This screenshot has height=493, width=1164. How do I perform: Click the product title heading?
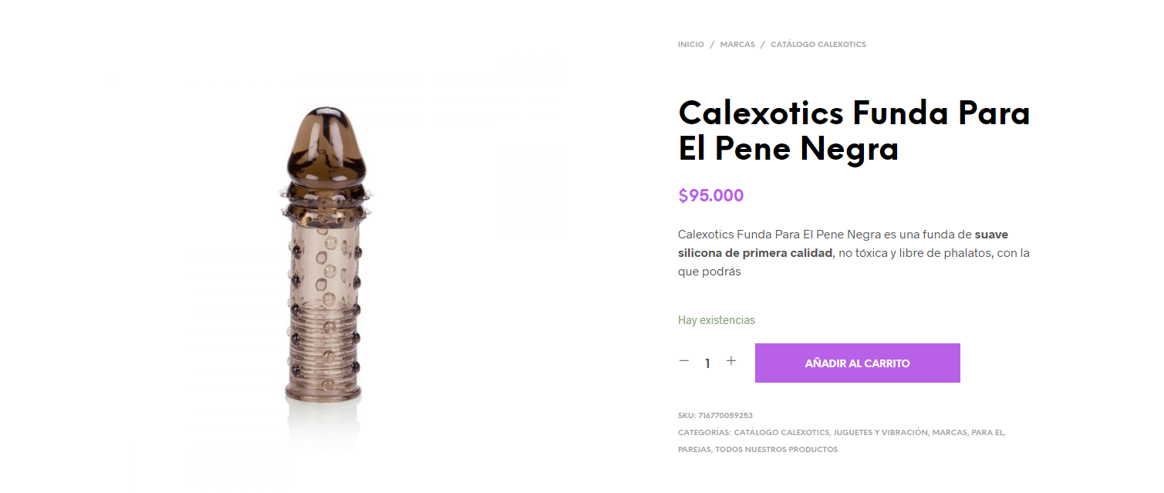click(854, 130)
